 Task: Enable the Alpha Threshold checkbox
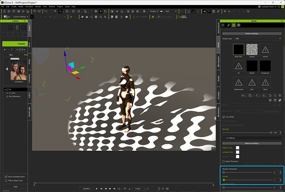223,161
